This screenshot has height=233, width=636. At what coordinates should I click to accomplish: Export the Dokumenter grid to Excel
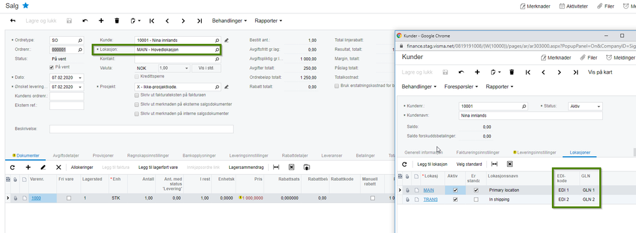291,167
